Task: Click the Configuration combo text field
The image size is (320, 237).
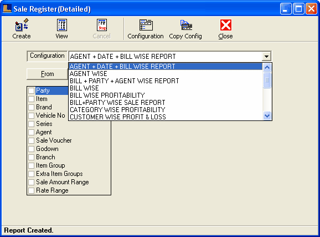Action: 166,57
